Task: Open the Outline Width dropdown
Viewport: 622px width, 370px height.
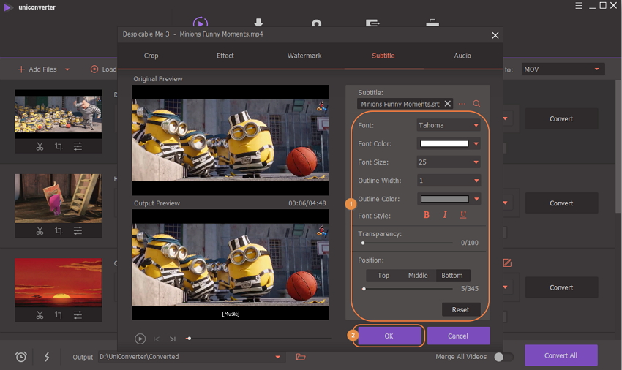Action: point(449,181)
